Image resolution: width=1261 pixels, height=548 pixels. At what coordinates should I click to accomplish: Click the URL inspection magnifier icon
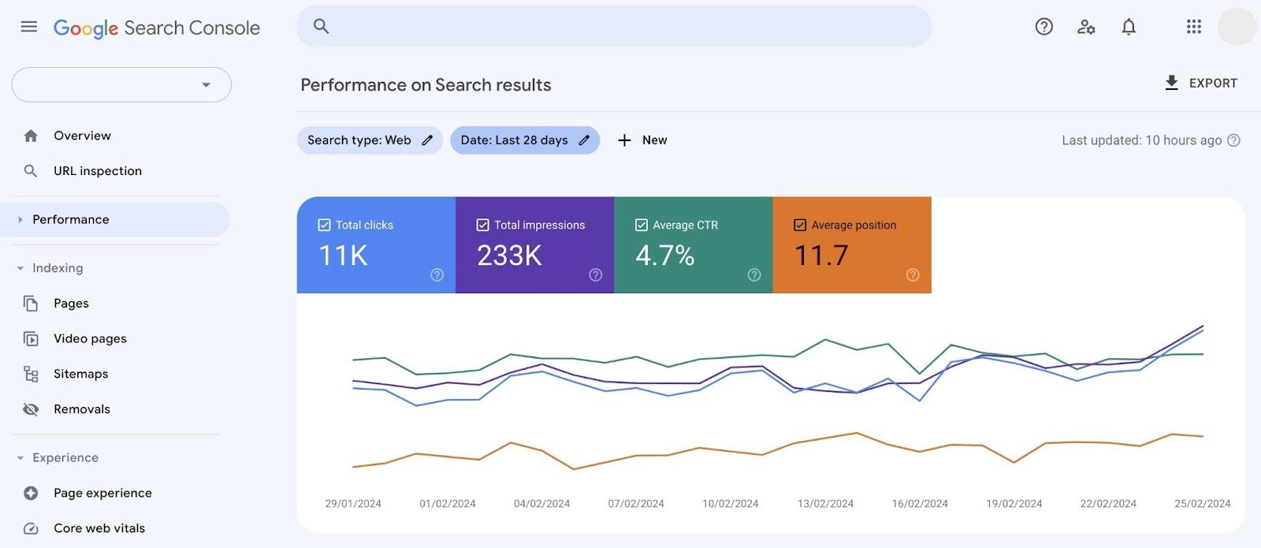point(31,171)
